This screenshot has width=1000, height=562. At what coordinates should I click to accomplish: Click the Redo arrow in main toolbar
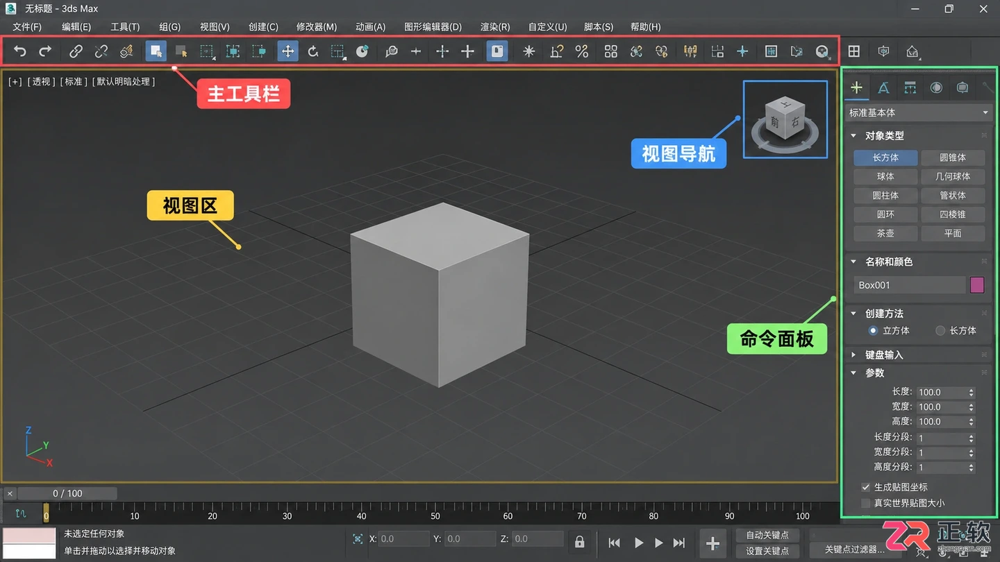tap(45, 51)
